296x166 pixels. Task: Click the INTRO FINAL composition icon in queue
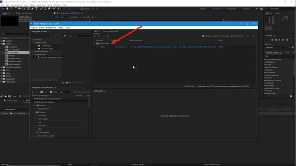tap(98, 43)
